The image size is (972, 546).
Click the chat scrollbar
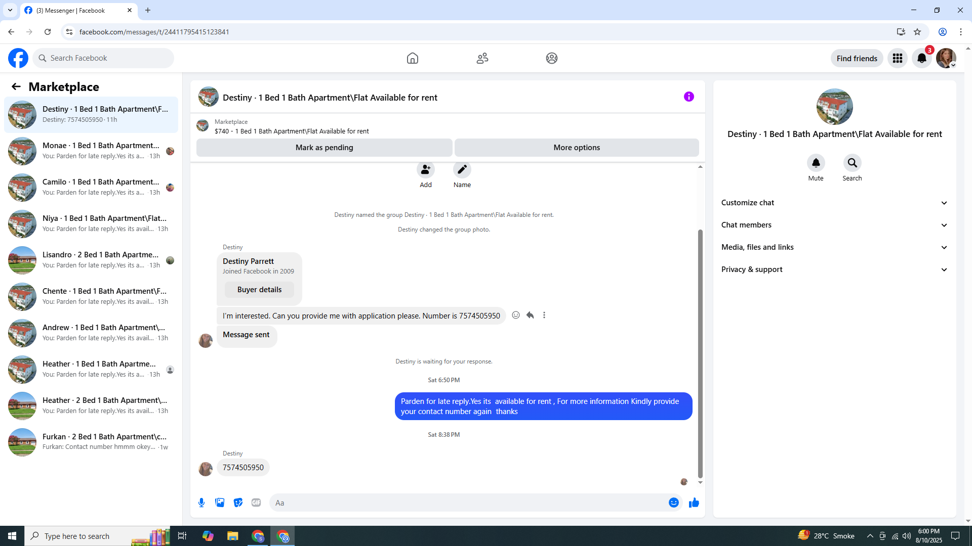point(700,354)
